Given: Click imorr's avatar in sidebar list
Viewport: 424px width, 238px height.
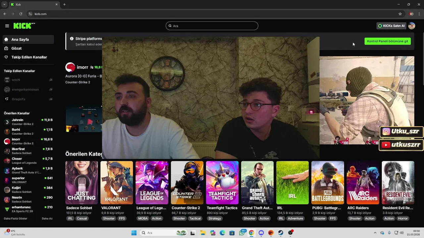Looking at the screenshot, I should click(7, 141).
